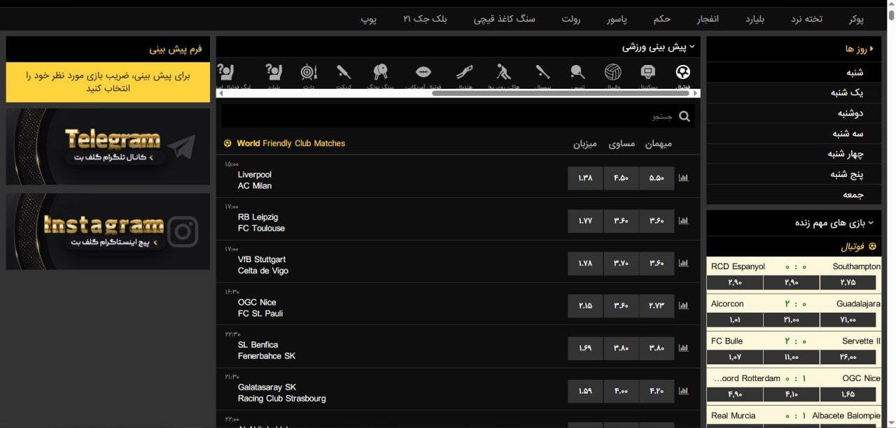Open statistics icon for VfB Stuttgart match
The height and width of the screenshot is (428, 896).
point(683,264)
